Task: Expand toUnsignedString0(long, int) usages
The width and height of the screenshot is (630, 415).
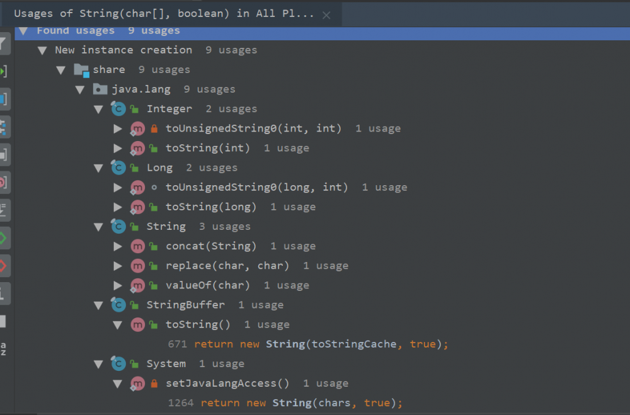Action: pyautogui.click(x=118, y=187)
